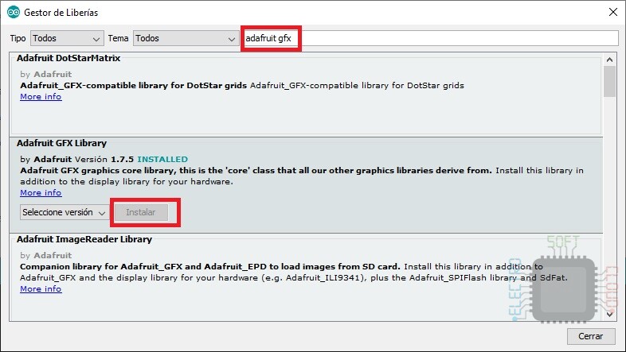This screenshot has height=352, width=626.
Task: Click the INSTALLED status label
Action: [162, 159]
